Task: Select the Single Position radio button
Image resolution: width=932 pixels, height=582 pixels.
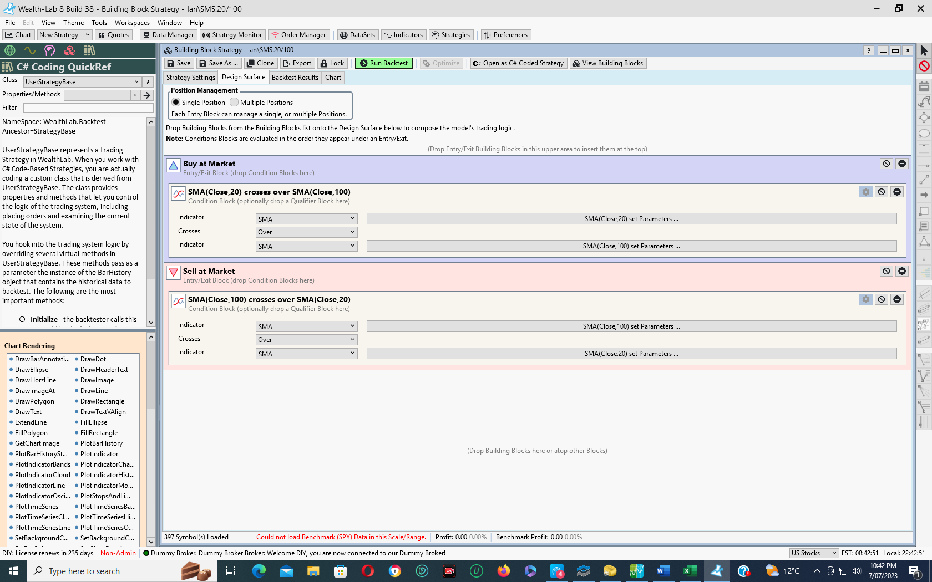Action: coord(176,103)
